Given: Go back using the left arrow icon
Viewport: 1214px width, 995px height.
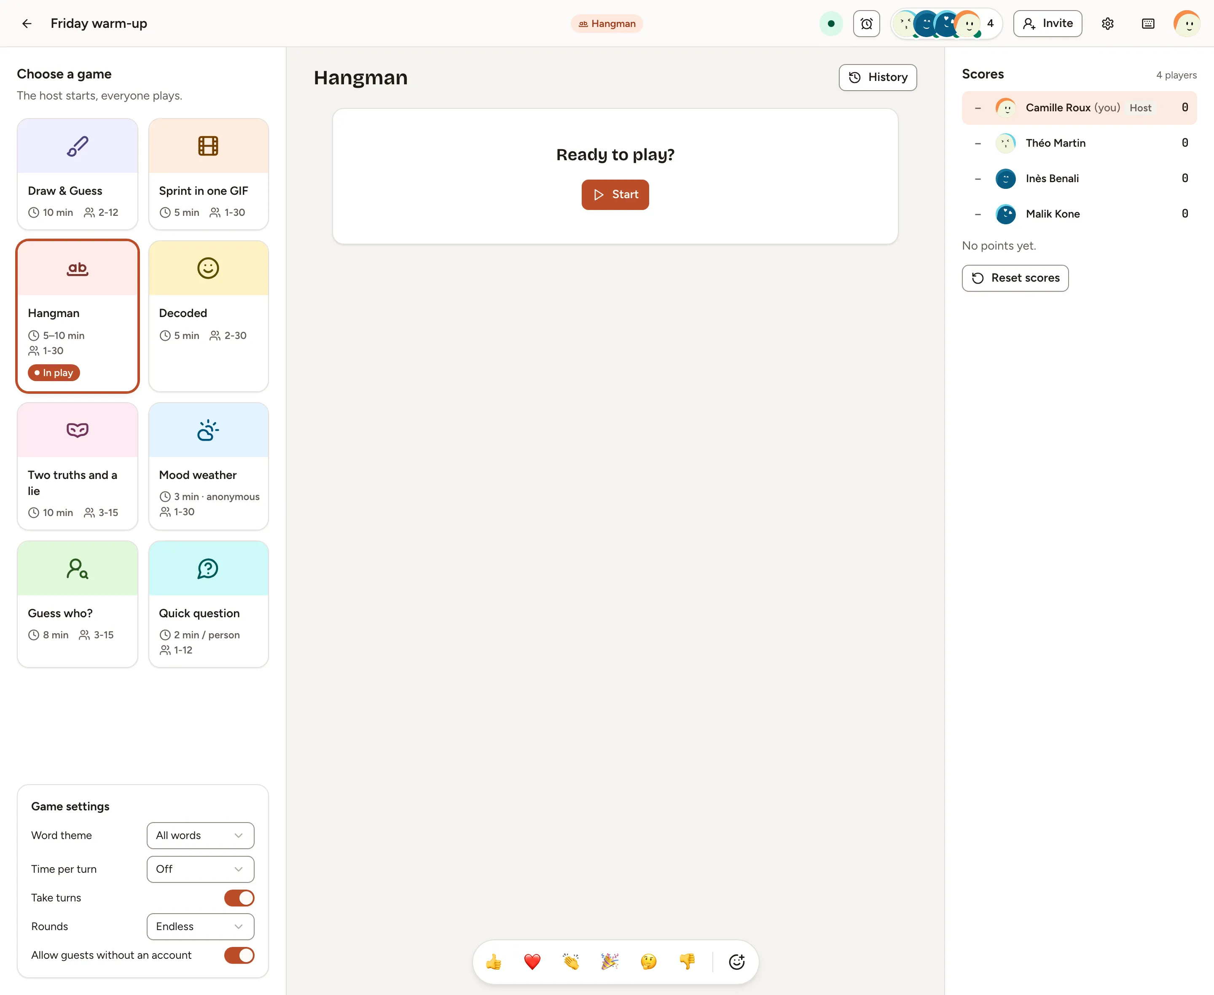Looking at the screenshot, I should [x=27, y=24].
